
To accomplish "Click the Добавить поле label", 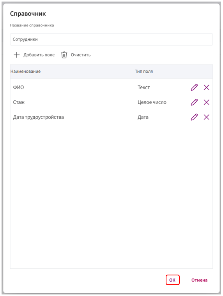I will tap(39, 55).
